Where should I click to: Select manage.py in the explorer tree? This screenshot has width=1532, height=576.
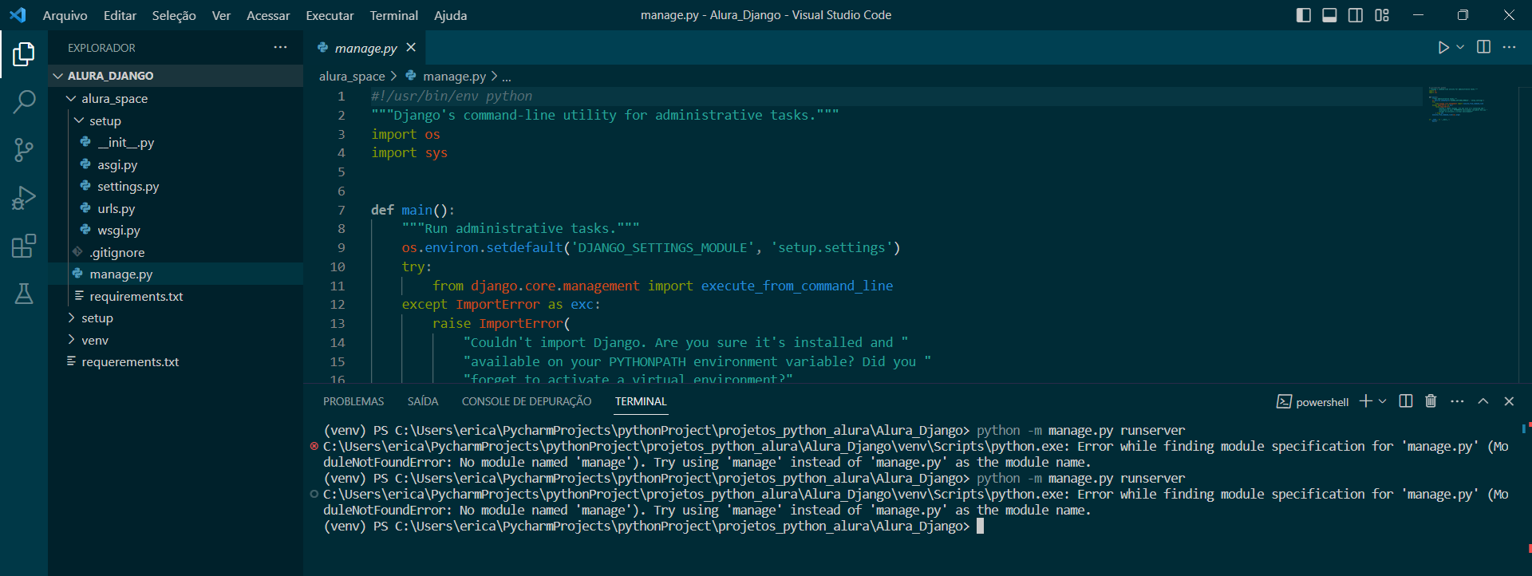[176, 274]
